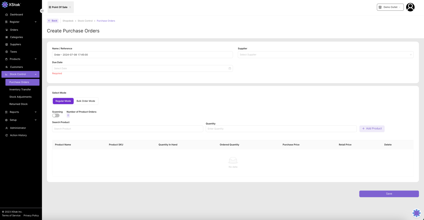The width and height of the screenshot is (424, 220).
Task: Click the Taxes icon in sidebar
Action: click(x=7, y=52)
